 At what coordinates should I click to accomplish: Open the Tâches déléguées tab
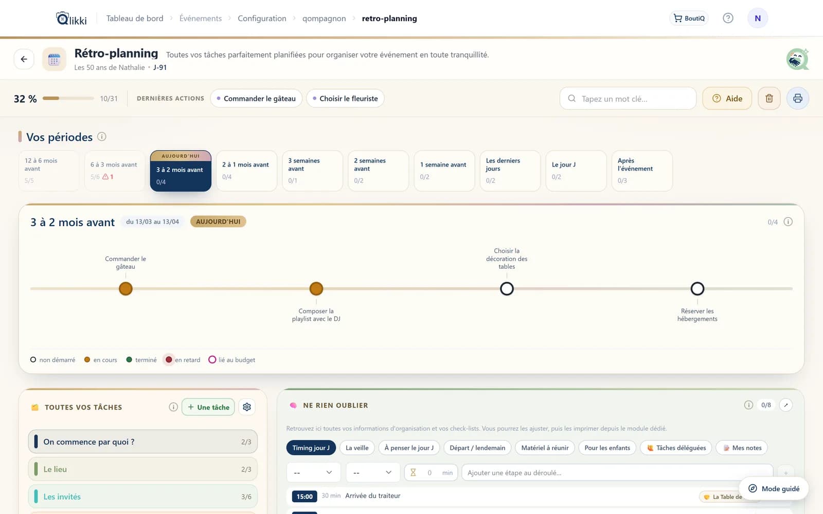(x=676, y=448)
